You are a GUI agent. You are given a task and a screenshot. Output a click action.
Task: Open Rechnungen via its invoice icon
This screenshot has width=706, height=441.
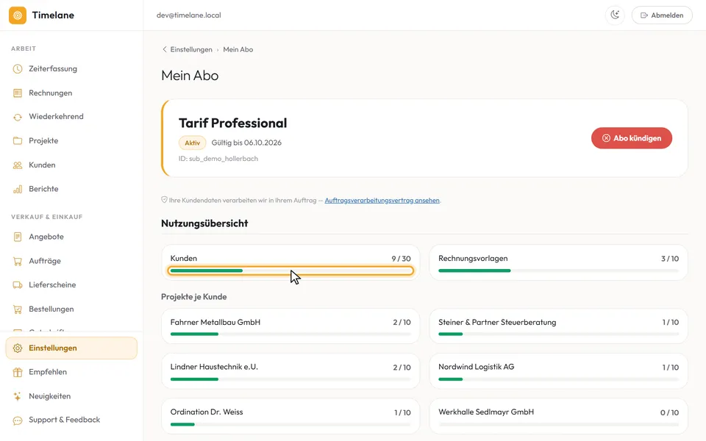click(x=18, y=93)
